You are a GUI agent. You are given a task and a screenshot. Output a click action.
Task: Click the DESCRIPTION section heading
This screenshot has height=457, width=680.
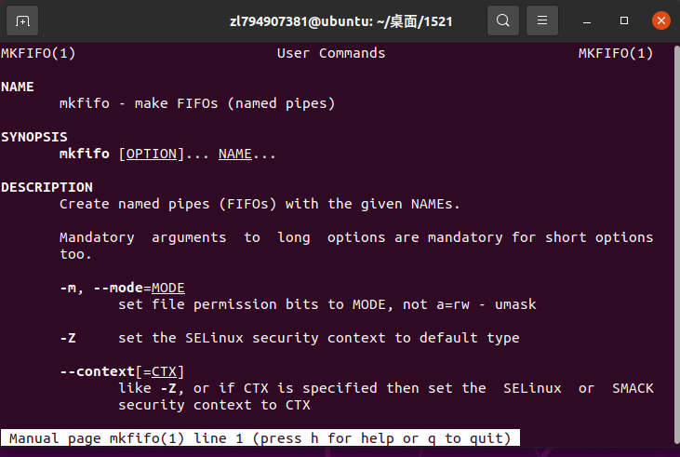tap(47, 187)
